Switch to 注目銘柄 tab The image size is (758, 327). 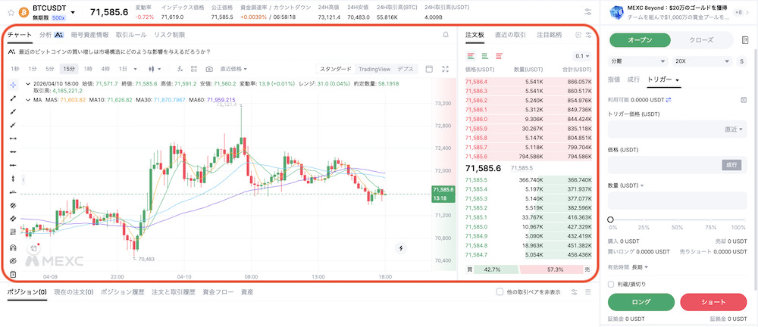coord(550,35)
